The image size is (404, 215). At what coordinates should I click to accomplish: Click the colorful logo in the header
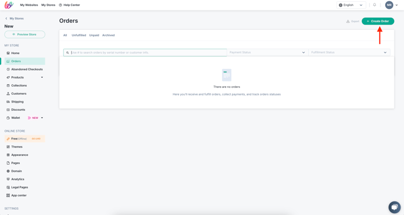pyautogui.click(x=9, y=5)
